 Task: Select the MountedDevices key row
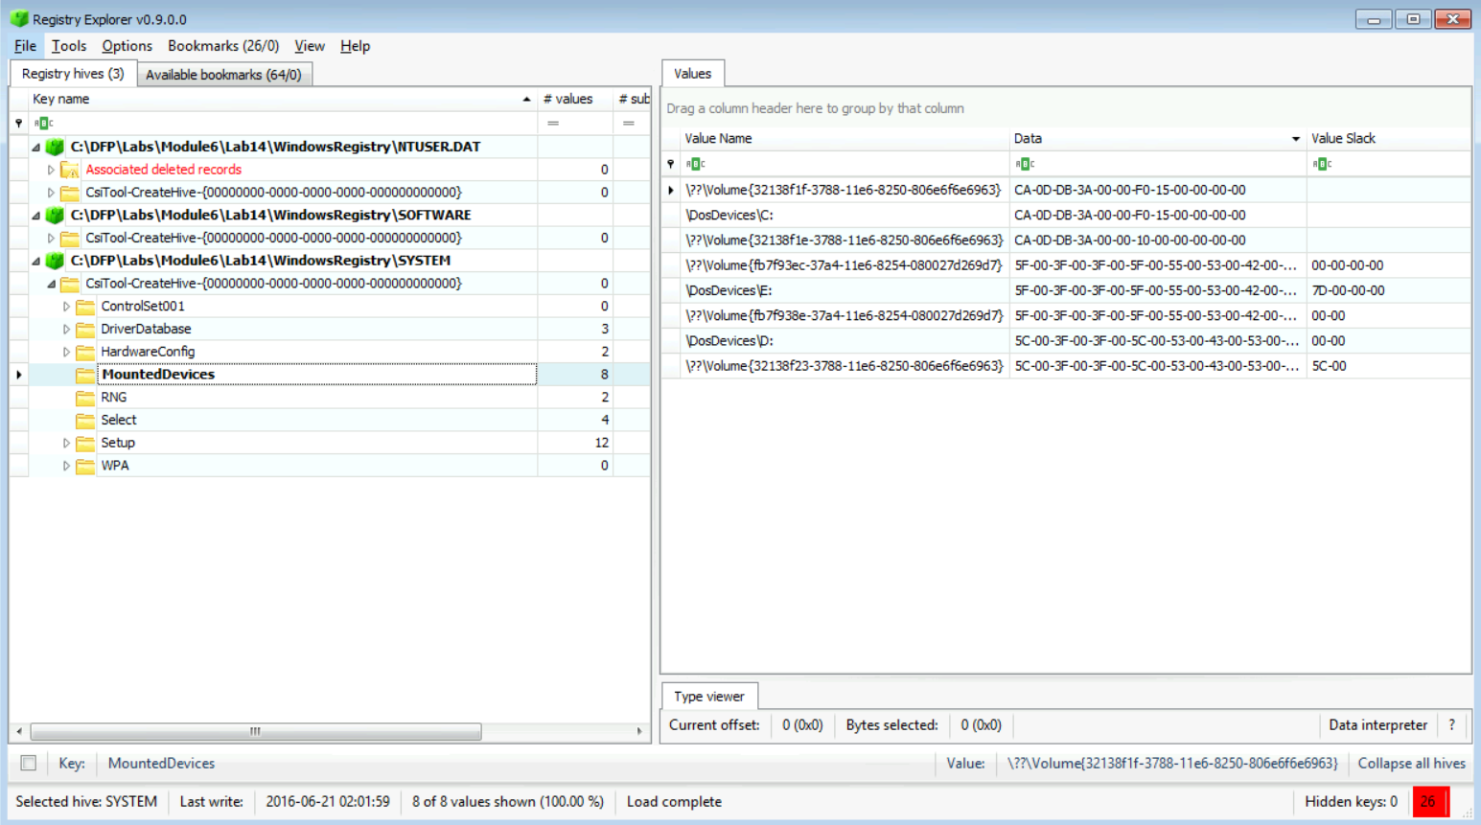click(330, 375)
